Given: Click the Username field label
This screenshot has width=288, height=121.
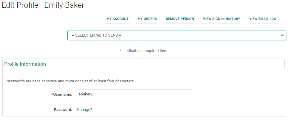Looking at the screenshot, I should (x=63, y=95).
